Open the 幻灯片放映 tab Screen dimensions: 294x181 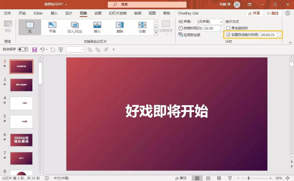pos(118,13)
